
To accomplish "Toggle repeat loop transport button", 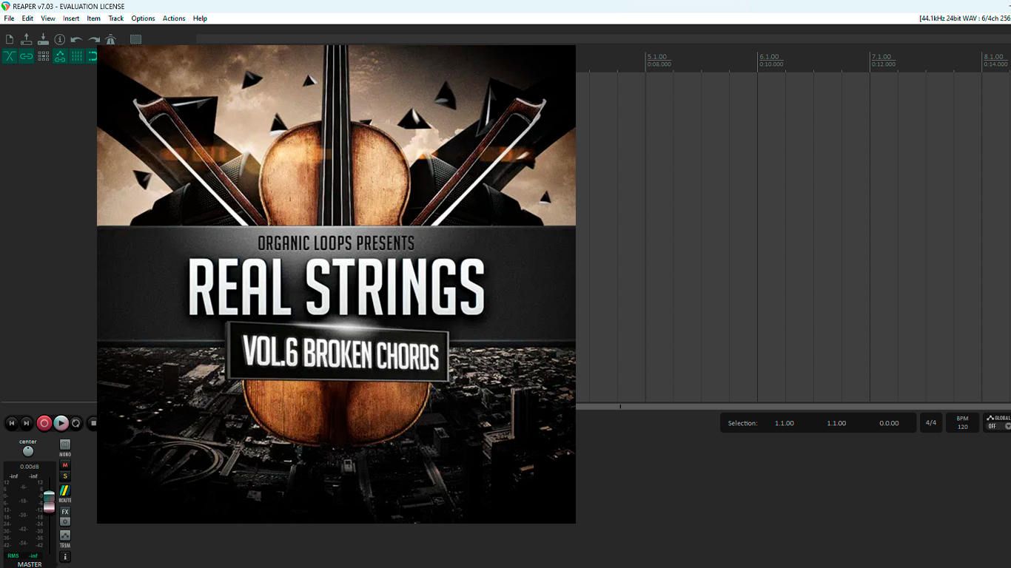I will coord(76,423).
